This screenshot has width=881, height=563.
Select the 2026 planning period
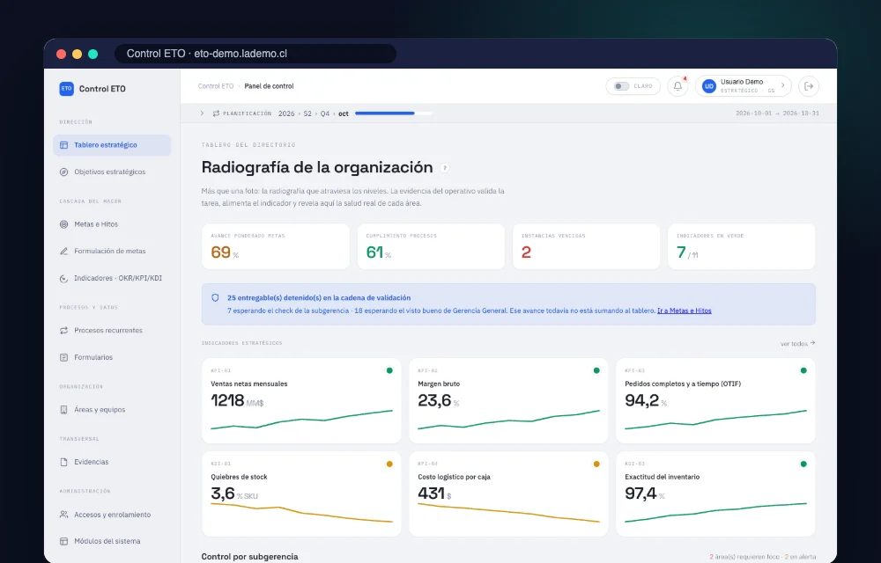[286, 113]
